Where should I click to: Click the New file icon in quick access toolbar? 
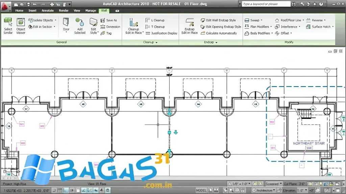[16, 4]
